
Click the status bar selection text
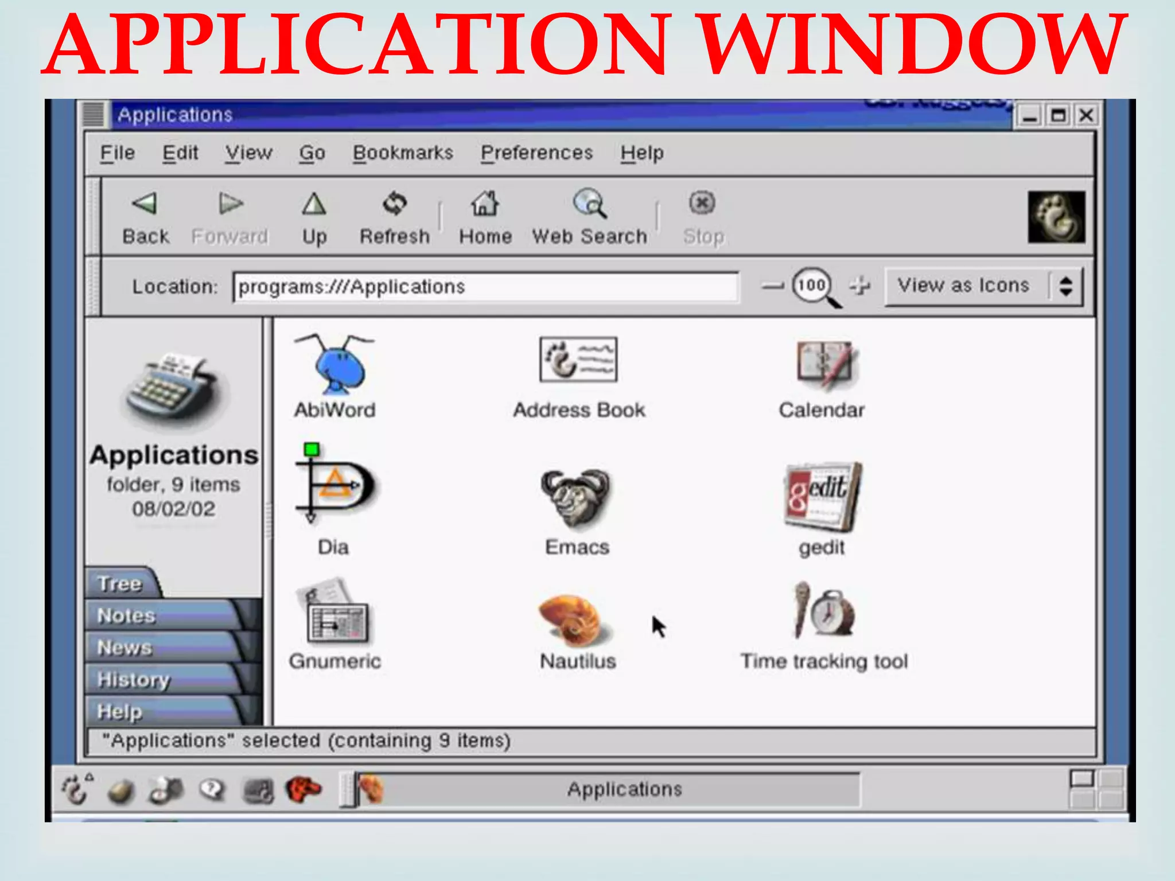pos(306,740)
